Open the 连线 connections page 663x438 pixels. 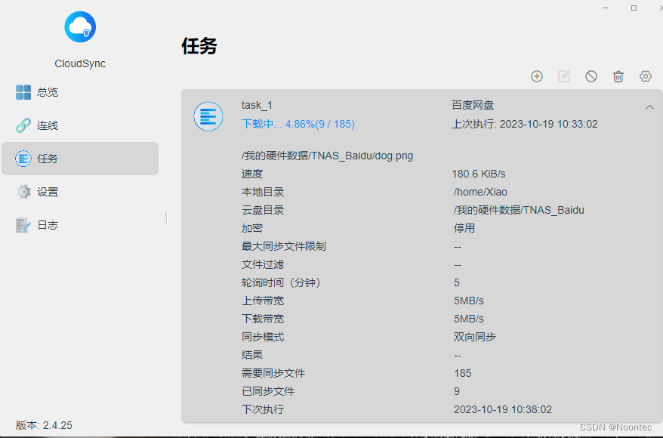(80, 125)
